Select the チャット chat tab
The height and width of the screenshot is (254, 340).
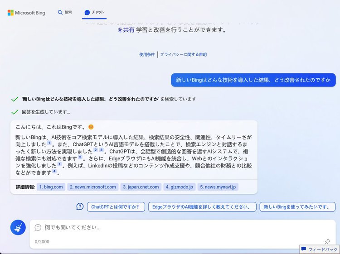[94, 13]
